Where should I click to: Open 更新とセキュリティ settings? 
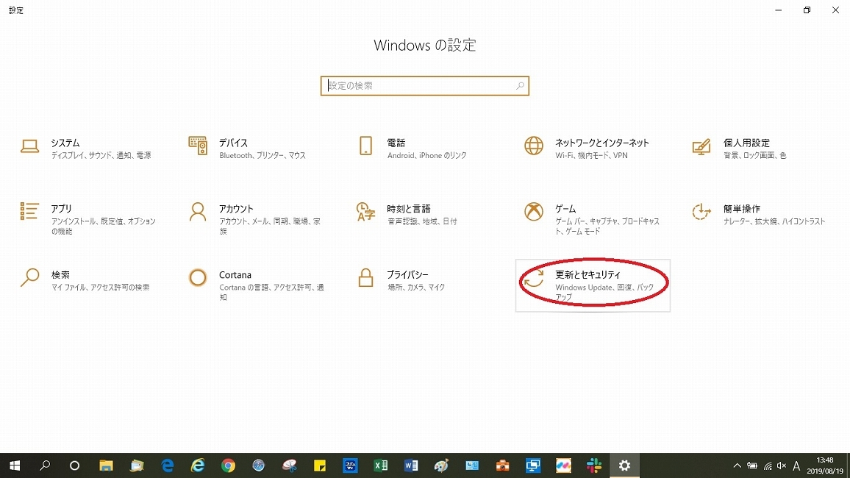pyautogui.click(x=593, y=285)
